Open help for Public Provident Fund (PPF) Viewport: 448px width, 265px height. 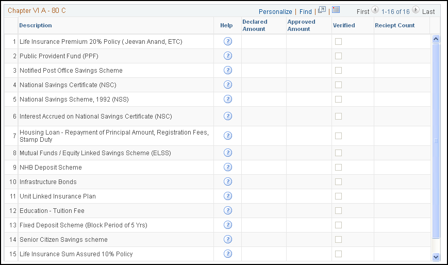228,56
